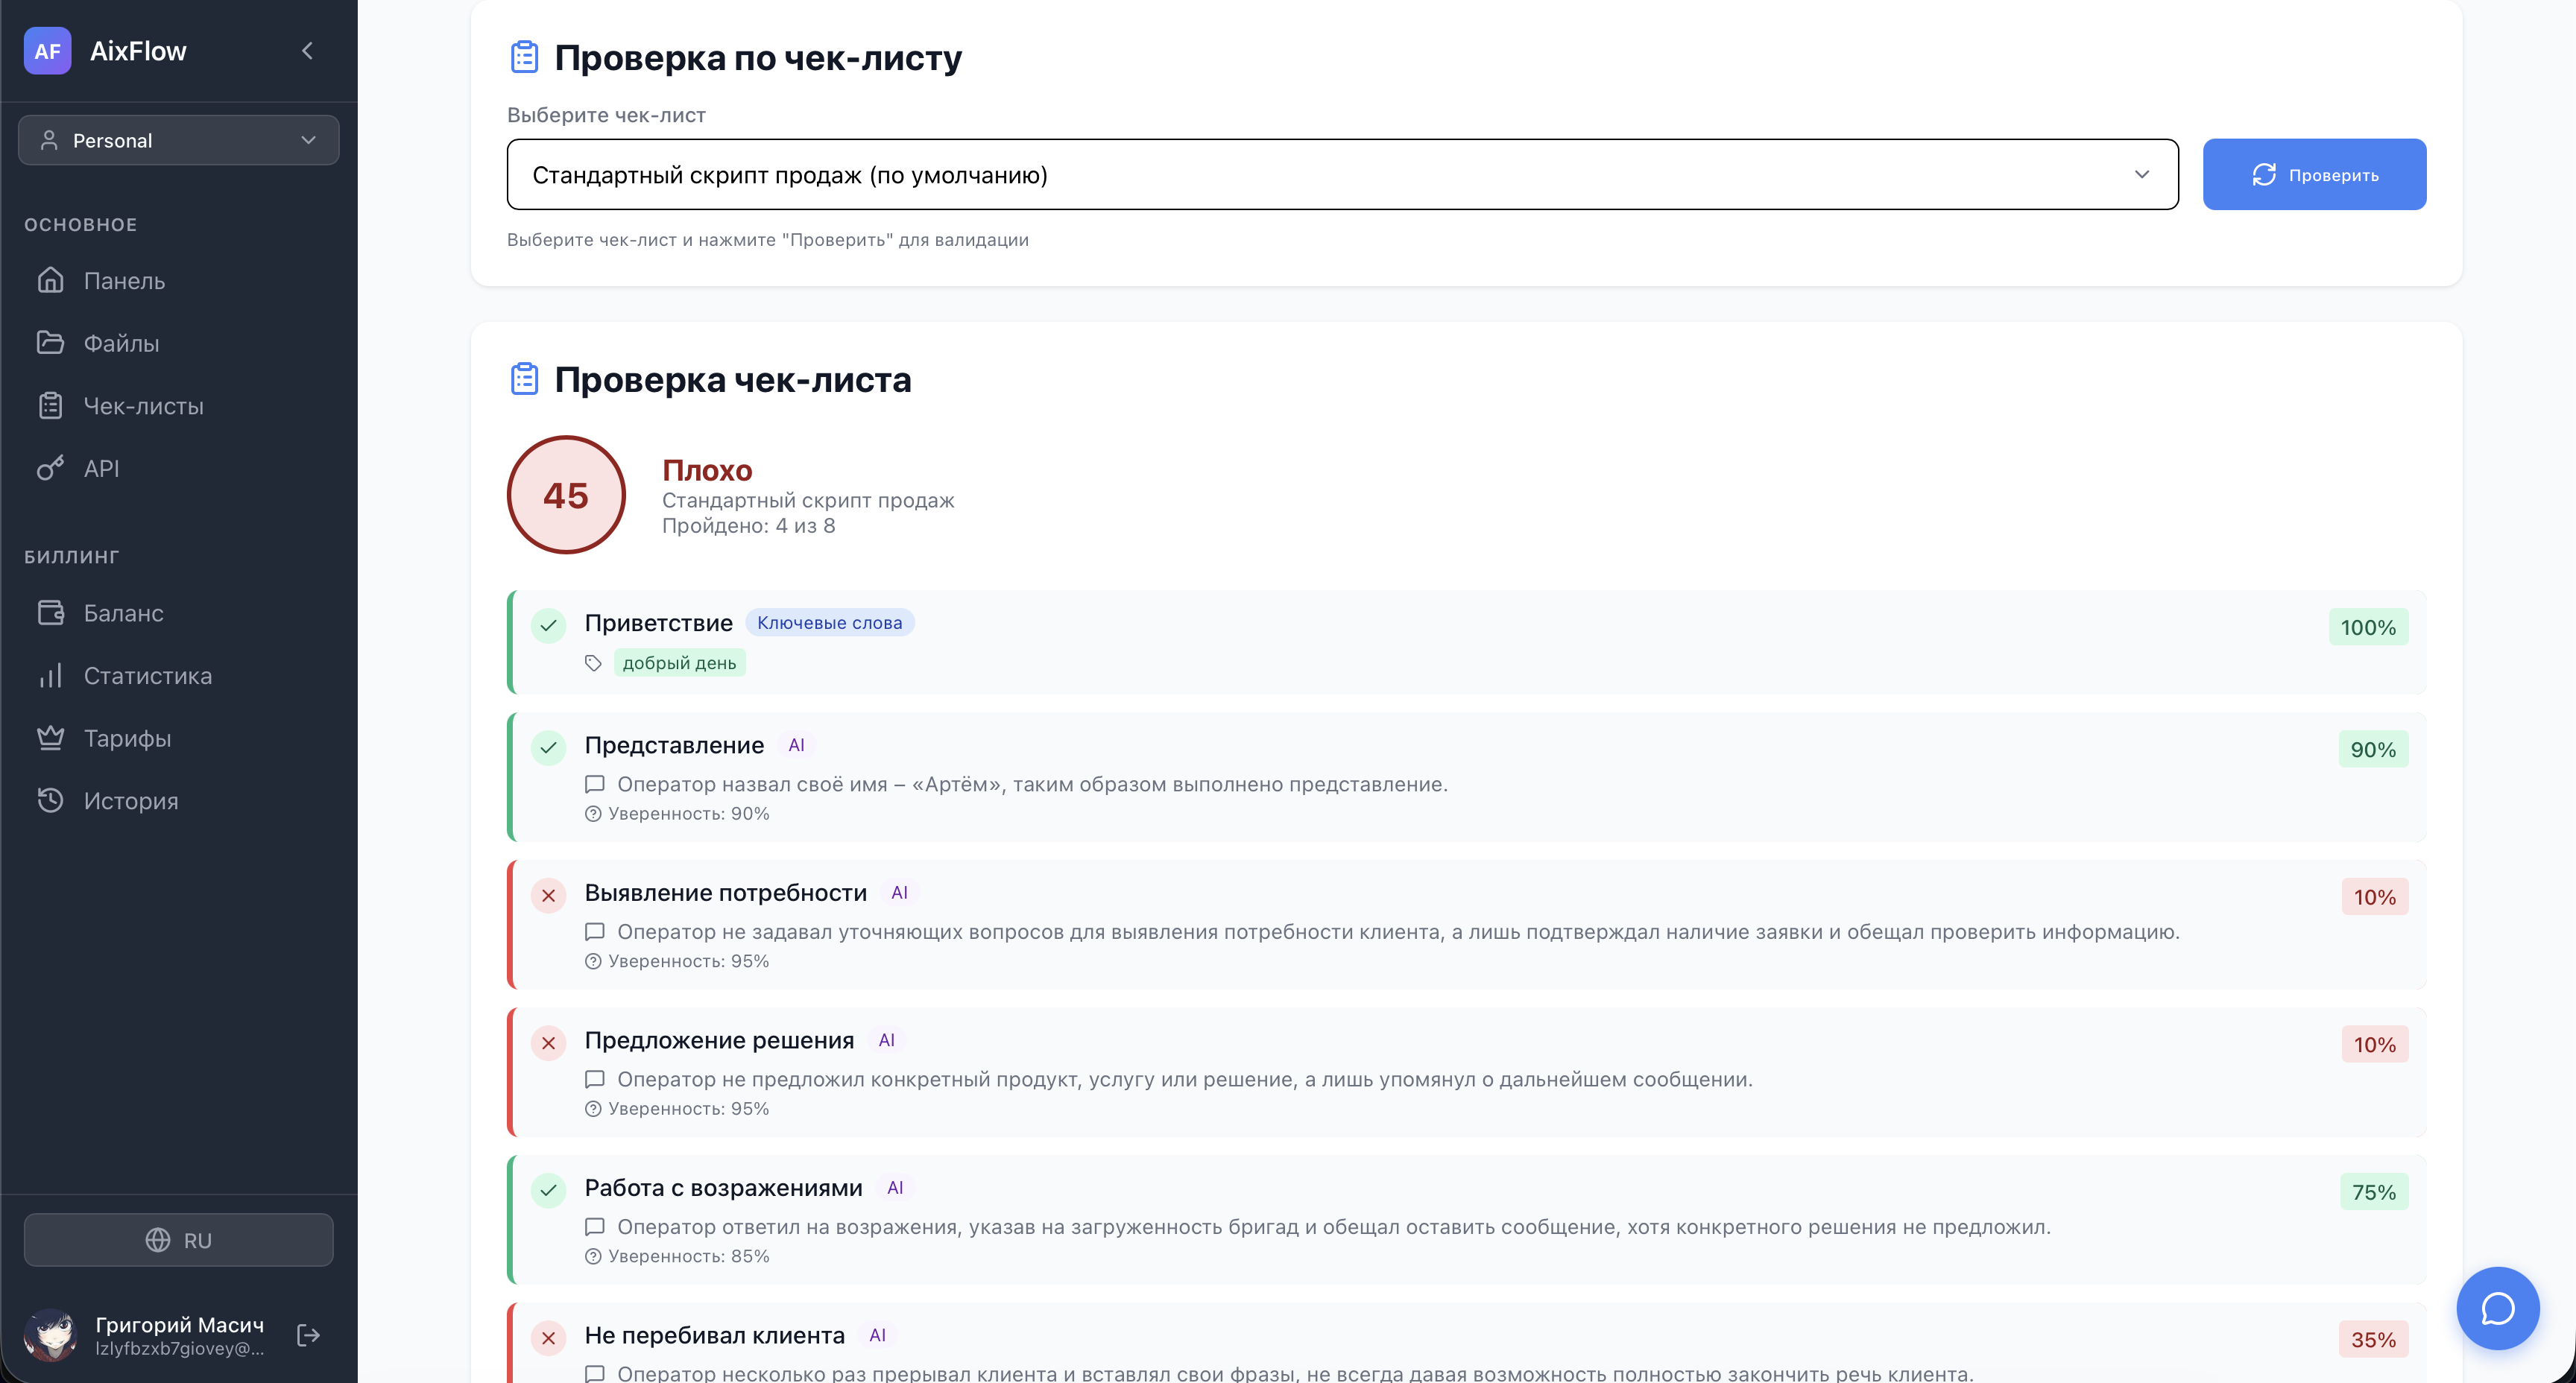Viewport: 2576px width, 1383px height.
Task: Click the user avatar picture
Action: click(51, 1335)
